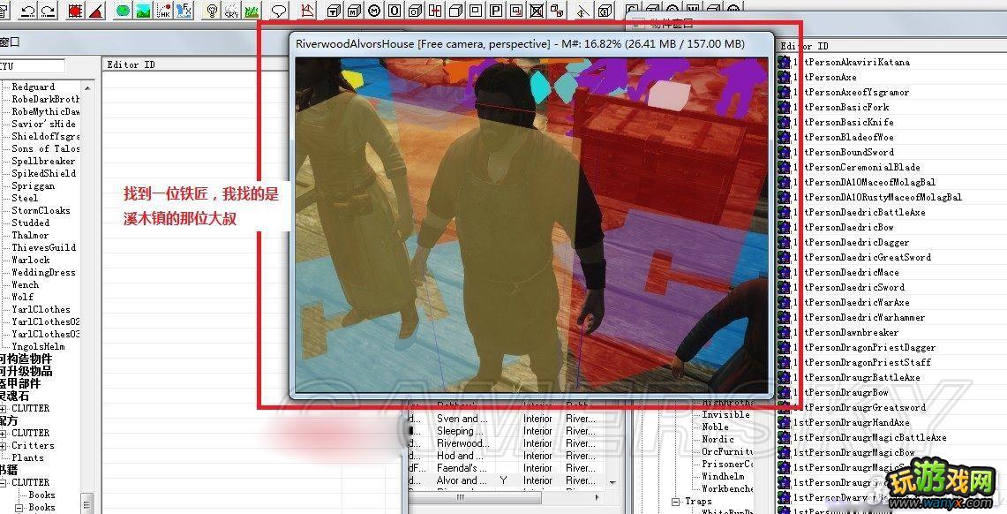Click the left tree scroll-up arrow
Screen dimensions: 1007x514
pos(87,87)
